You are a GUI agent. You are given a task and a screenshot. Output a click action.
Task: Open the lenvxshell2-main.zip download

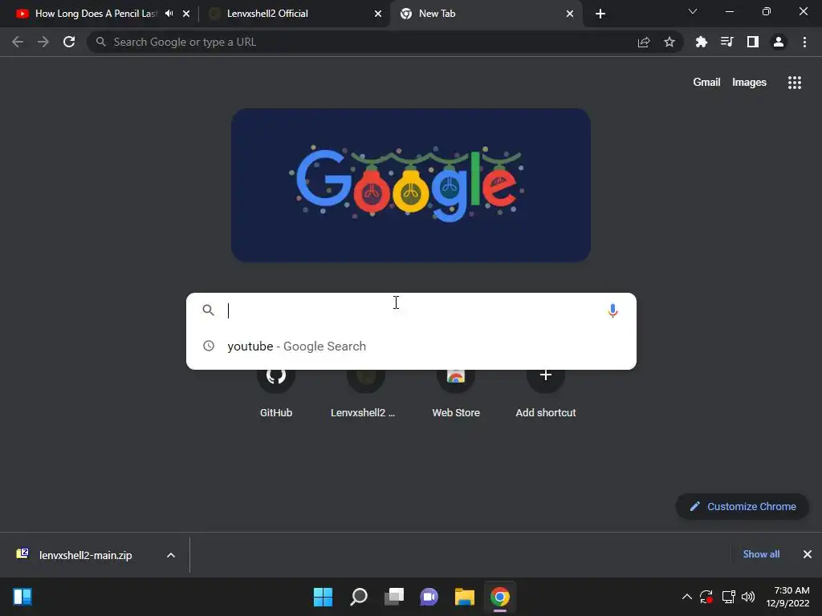[x=85, y=555]
